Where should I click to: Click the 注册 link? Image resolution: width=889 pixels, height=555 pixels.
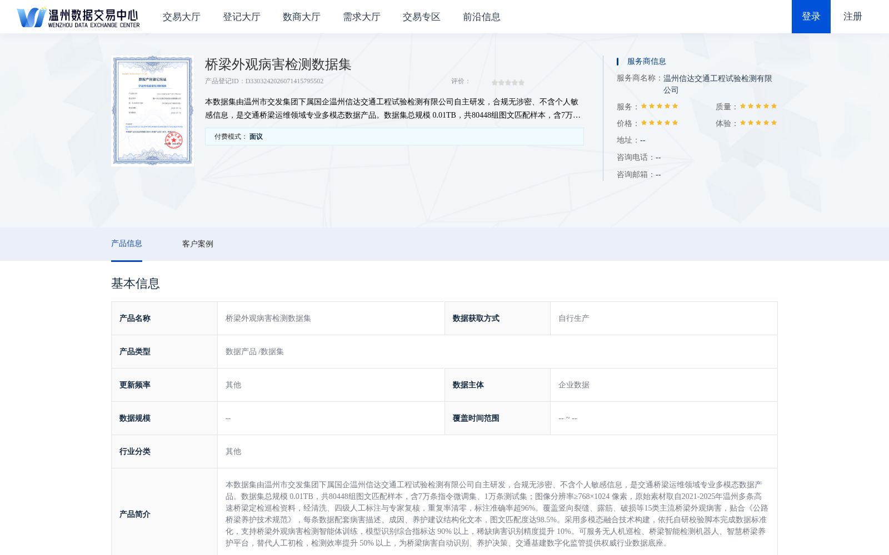pyautogui.click(x=853, y=17)
